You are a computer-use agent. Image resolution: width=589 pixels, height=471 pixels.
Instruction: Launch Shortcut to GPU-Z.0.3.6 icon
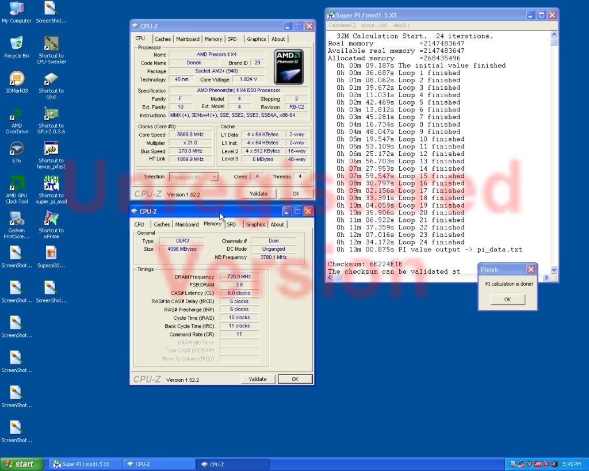[x=51, y=120]
